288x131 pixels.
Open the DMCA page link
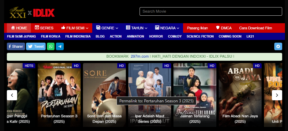[x=224, y=28]
